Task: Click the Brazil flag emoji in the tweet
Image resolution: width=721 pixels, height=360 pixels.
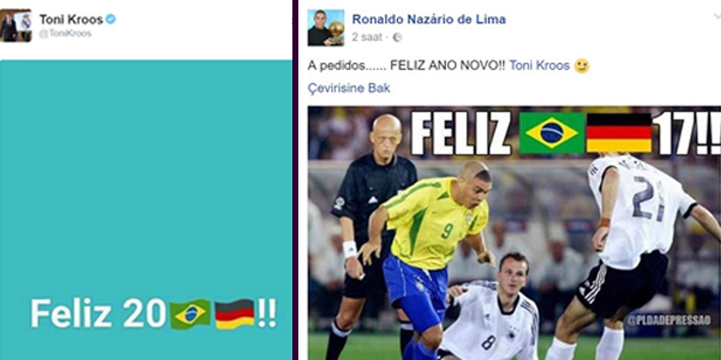Action: (x=190, y=314)
